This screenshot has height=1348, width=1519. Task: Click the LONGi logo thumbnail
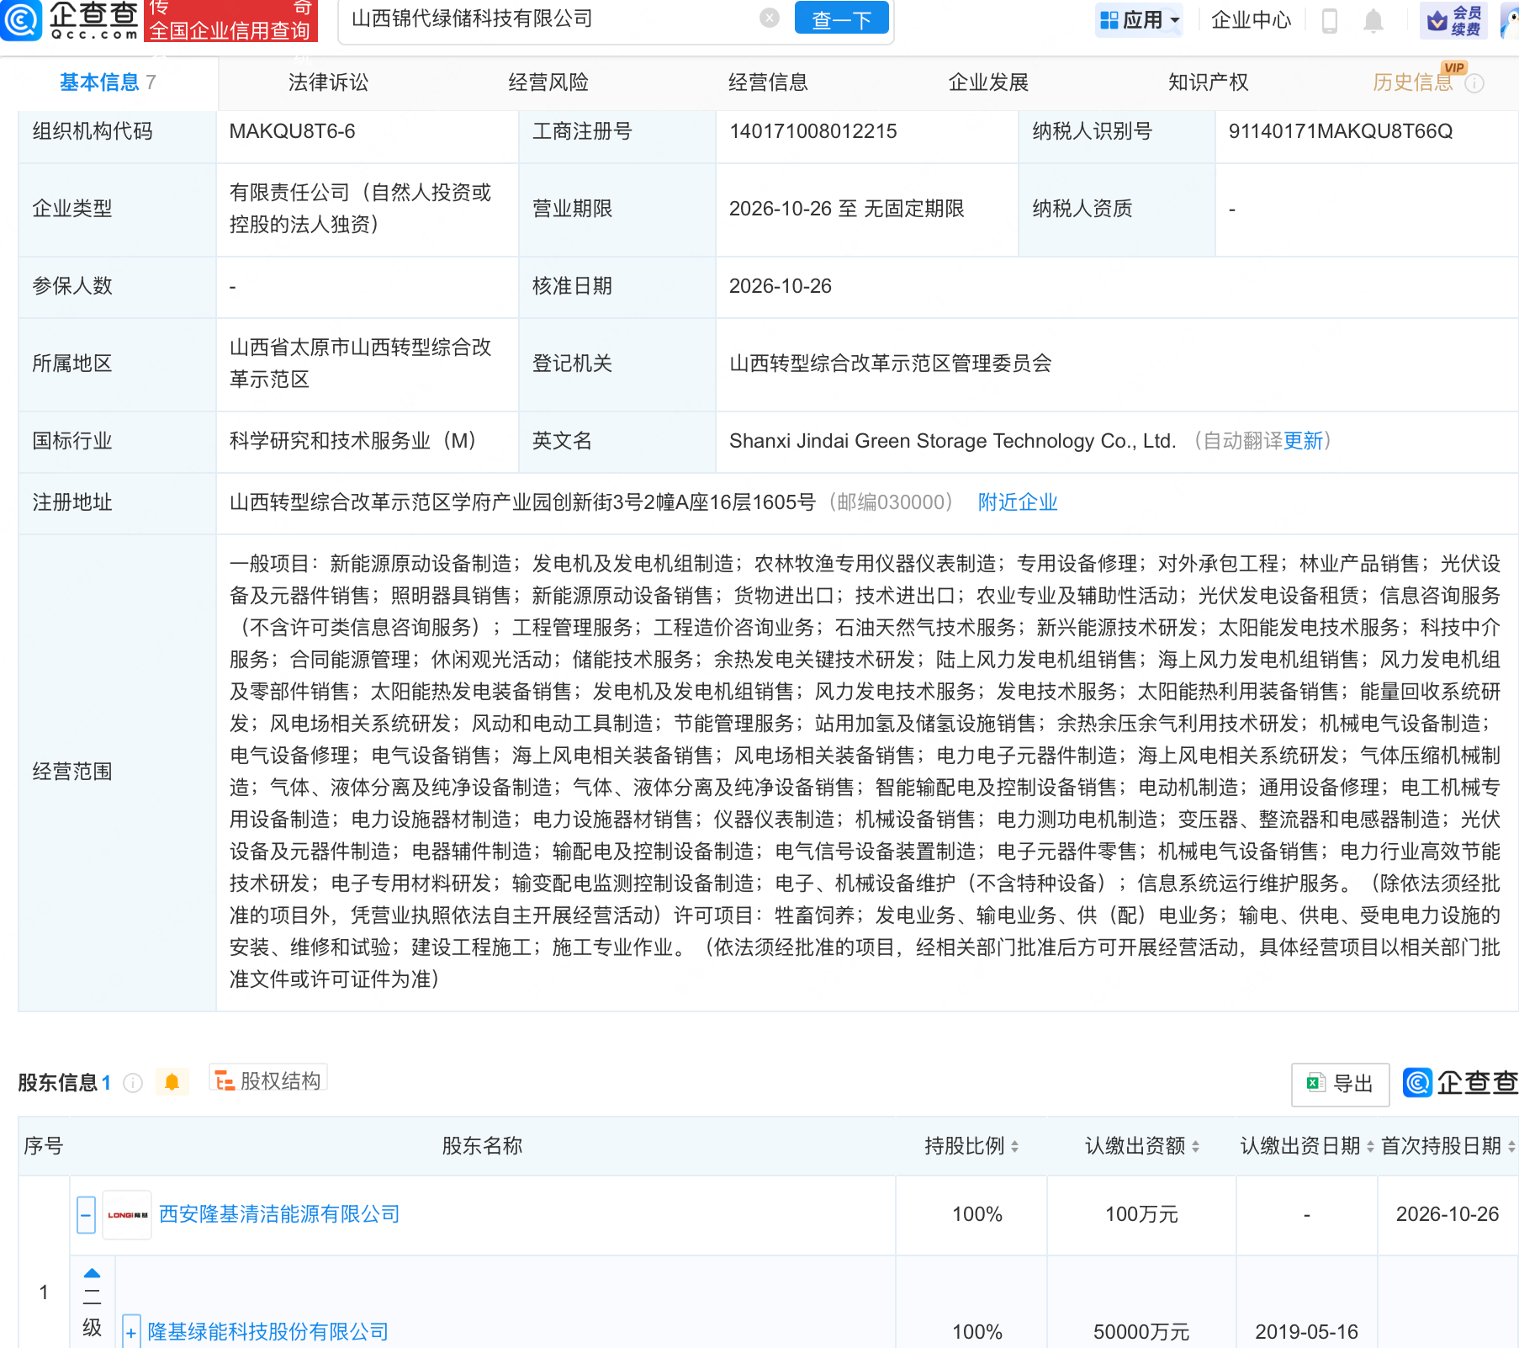coord(127,1215)
